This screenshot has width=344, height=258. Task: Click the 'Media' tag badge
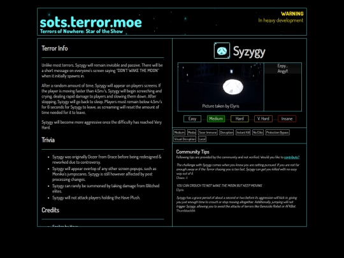pyautogui.click(x=192, y=133)
